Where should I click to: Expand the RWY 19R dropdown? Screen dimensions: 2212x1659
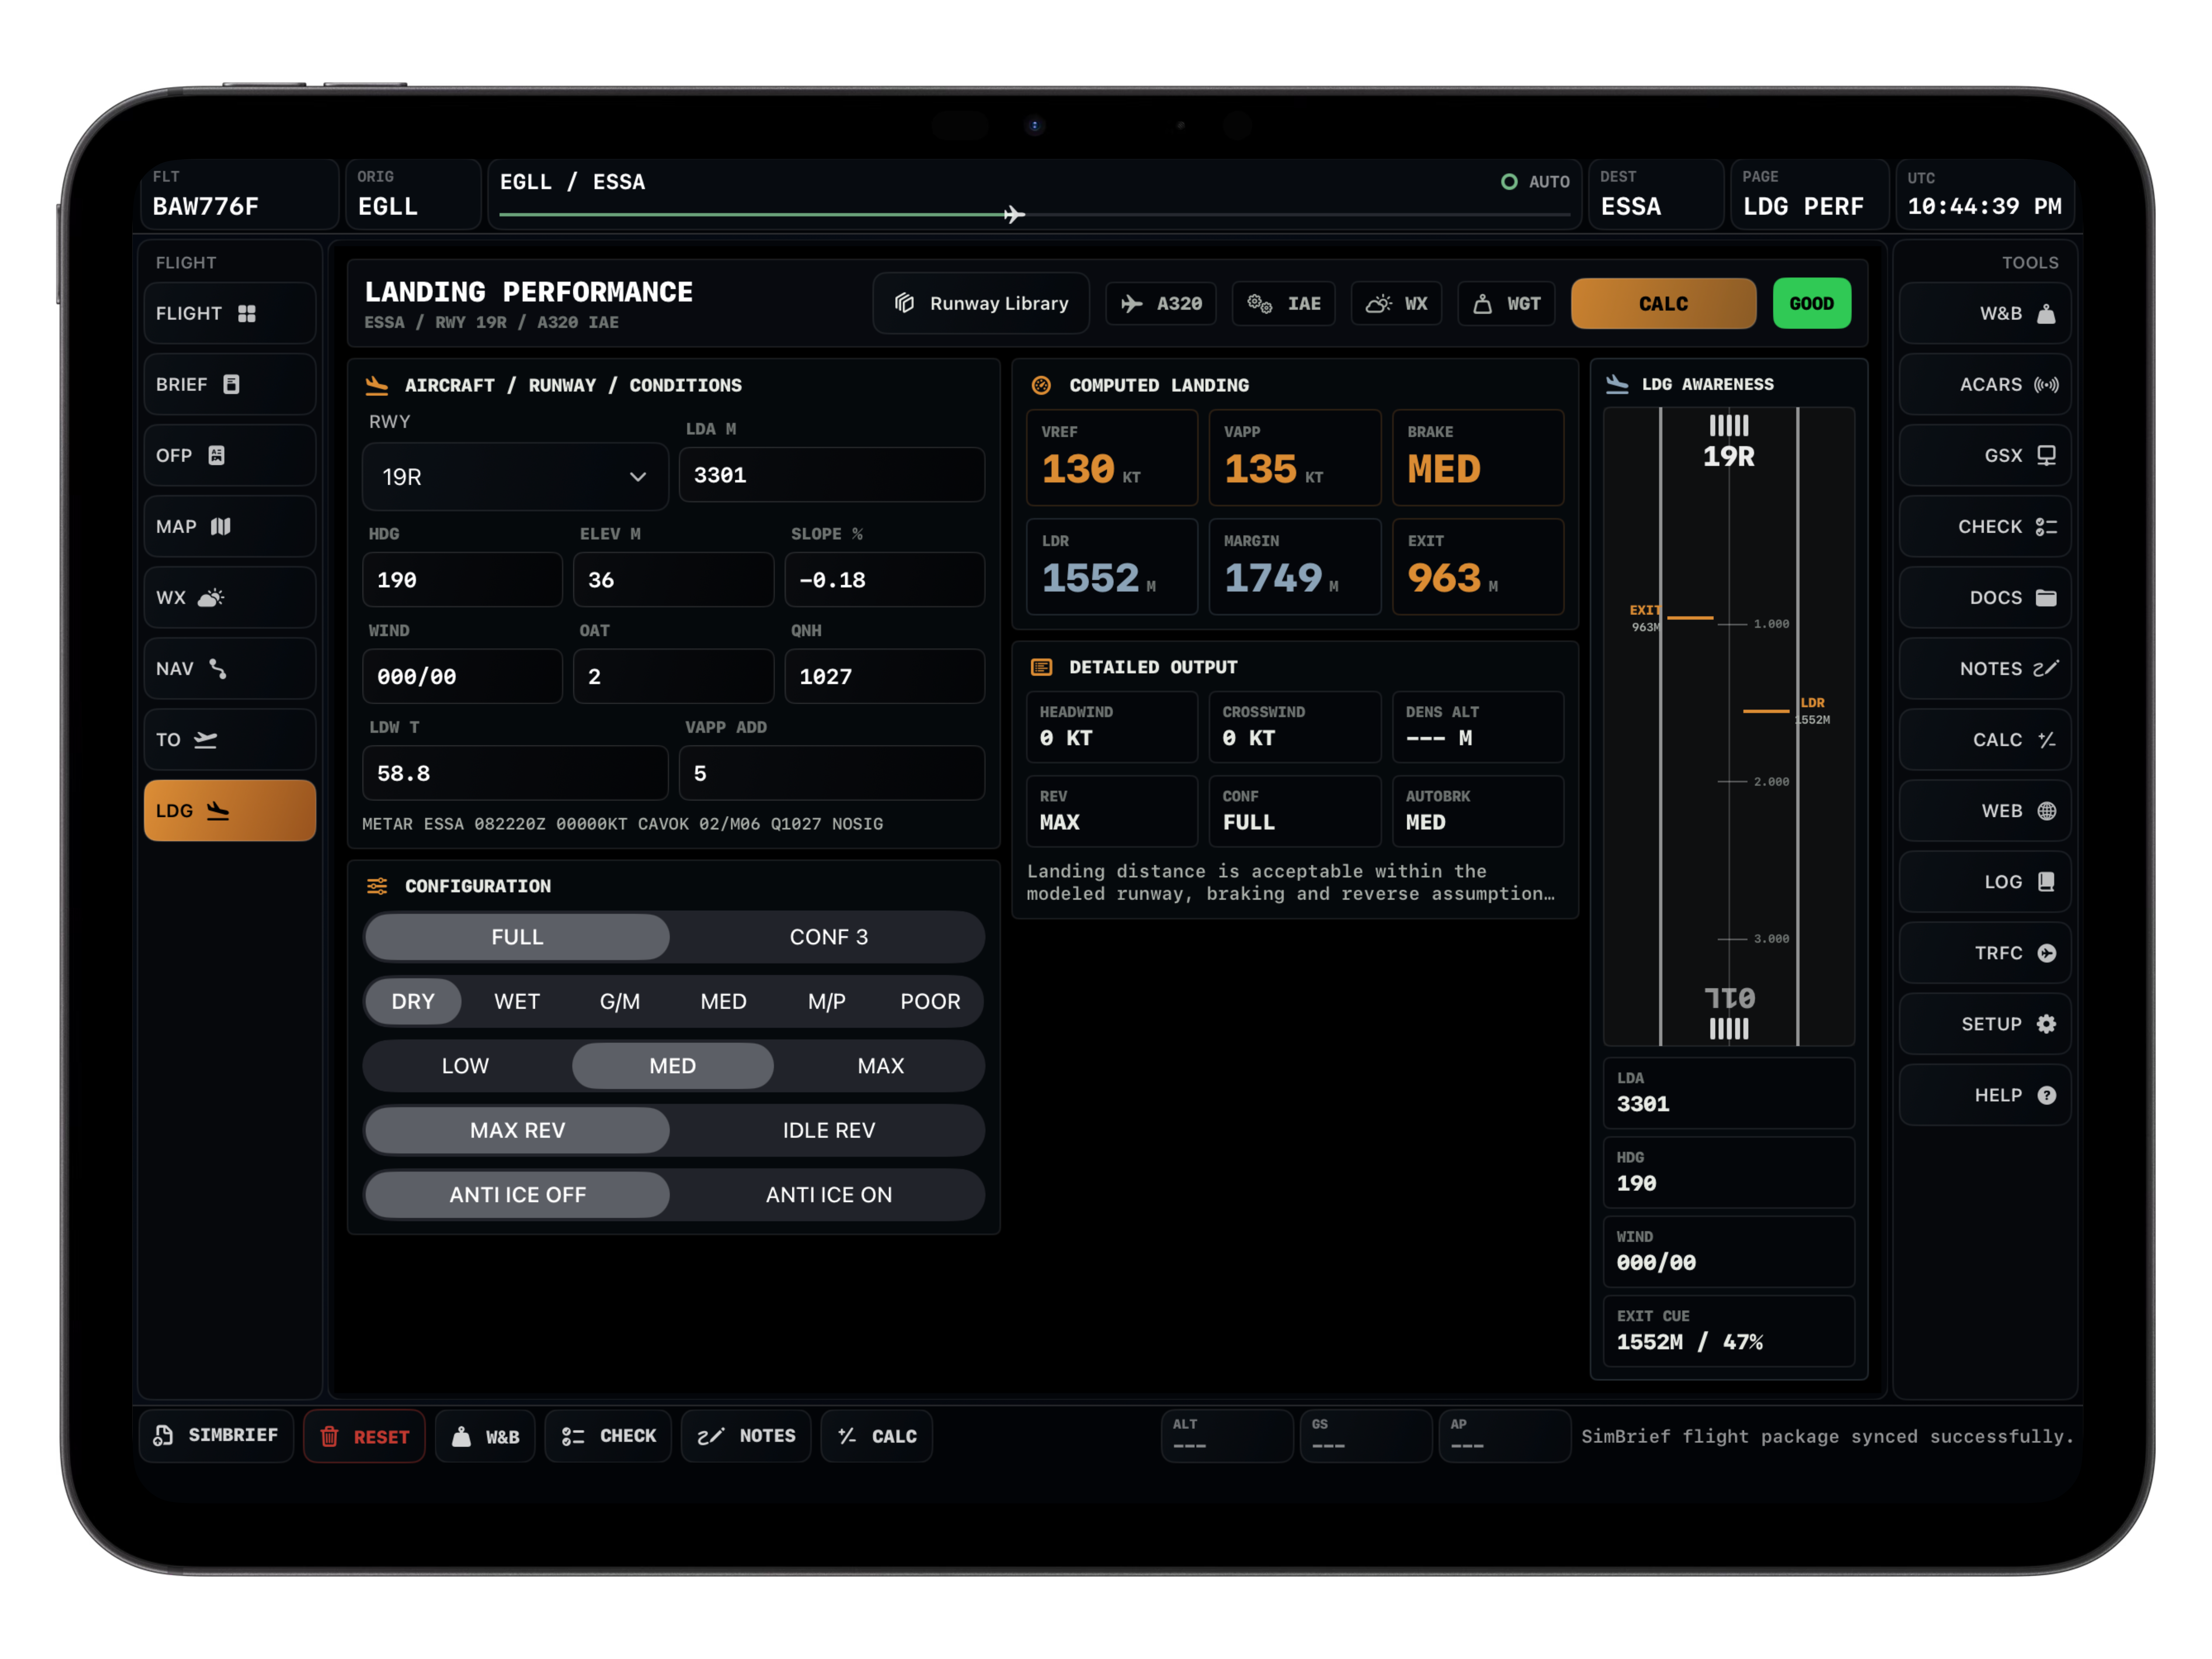pos(515,477)
